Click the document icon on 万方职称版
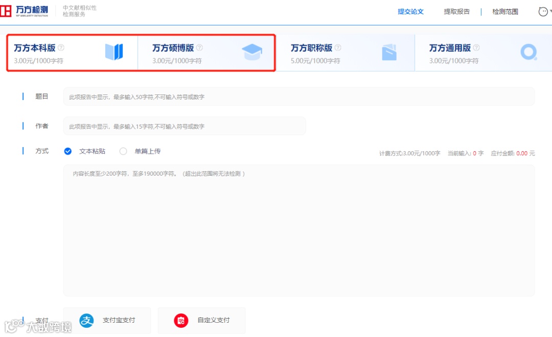The width and height of the screenshot is (552, 337). 389,52
